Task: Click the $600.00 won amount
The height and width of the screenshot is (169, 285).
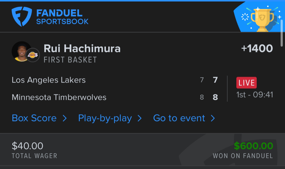Action: pos(253,146)
